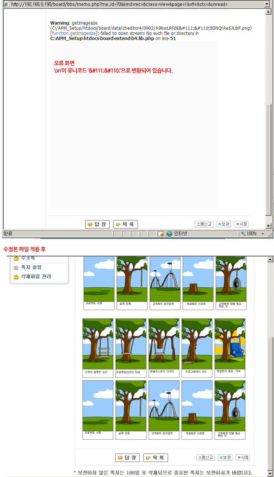The width and height of the screenshot is (274, 477).
Task: Open the last-row 고객에의 청구금액 rollercoaster panel
Action: (x=164, y=410)
